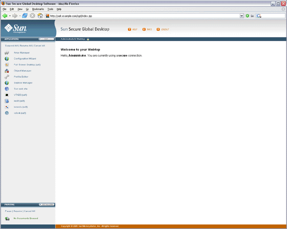This screenshot has height=229, width=287.
Task: Click the konsole application icon
Action: pyautogui.click(x=7, y=107)
